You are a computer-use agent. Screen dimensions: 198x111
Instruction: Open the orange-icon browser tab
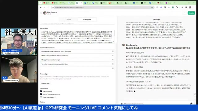click(111, 3)
